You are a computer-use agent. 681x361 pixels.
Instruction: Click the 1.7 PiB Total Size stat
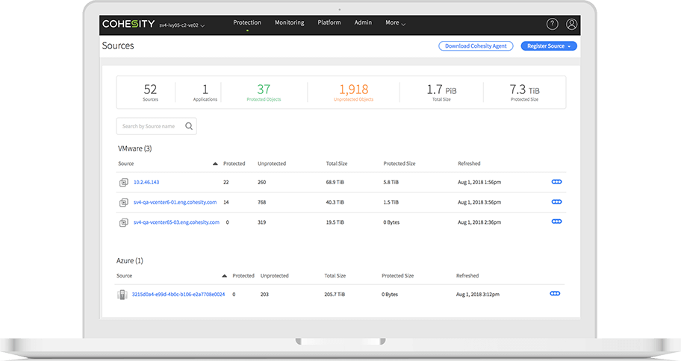(x=441, y=92)
